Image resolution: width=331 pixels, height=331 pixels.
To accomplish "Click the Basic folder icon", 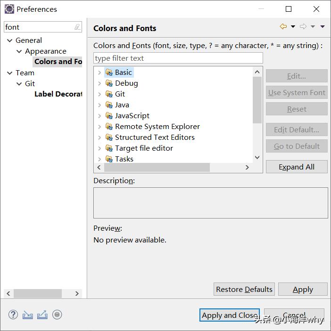I will pos(109,73).
